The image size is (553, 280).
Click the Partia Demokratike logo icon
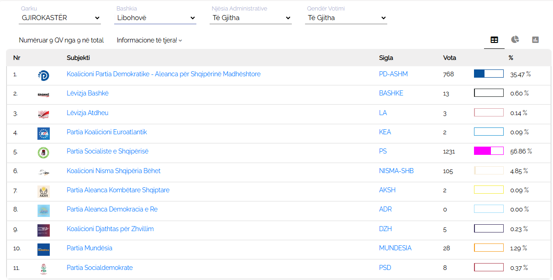tap(43, 75)
